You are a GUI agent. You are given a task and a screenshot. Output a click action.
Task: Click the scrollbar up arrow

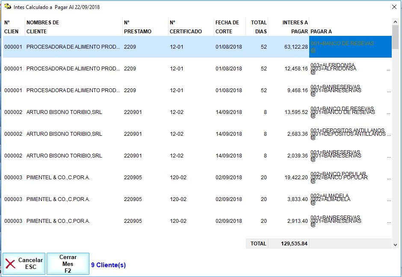point(395,22)
